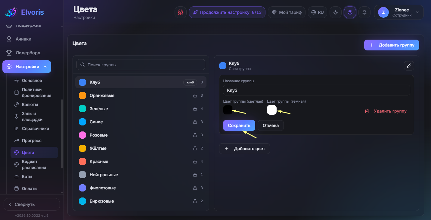The width and height of the screenshot is (431, 220).
Task: Select the Розовые color group
Action: tap(141, 135)
